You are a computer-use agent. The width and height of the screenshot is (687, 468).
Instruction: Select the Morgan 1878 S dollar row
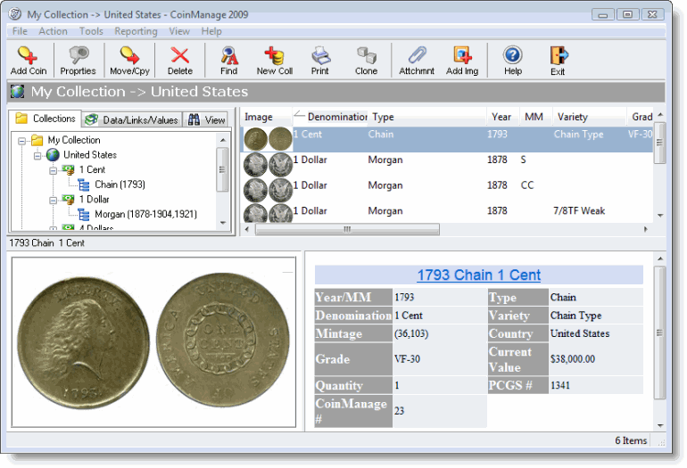pos(447,165)
